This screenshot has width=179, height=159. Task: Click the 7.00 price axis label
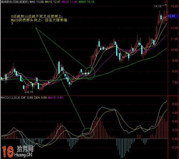(175, 82)
